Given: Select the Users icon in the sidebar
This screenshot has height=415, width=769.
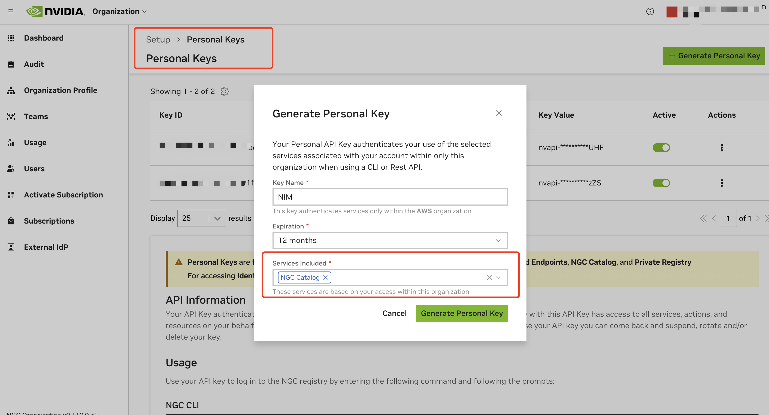Looking at the screenshot, I should pyautogui.click(x=11, y=168).
